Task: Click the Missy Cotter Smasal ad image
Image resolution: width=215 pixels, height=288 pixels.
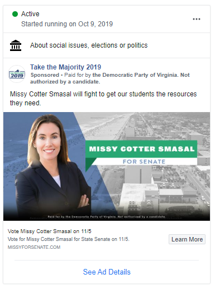Action: point(107,166)
